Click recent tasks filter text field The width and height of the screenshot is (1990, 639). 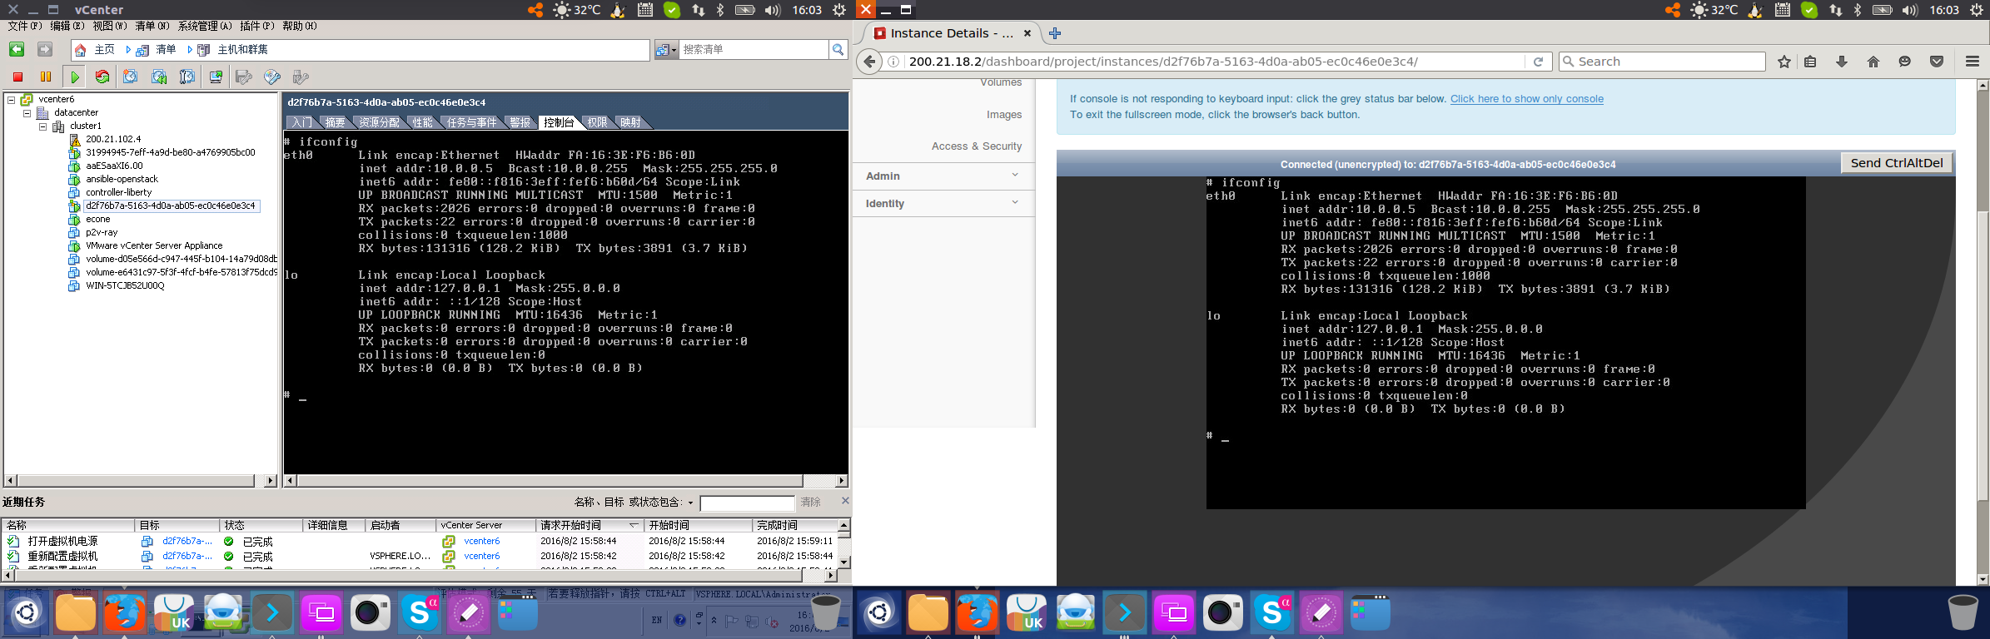coord(747,503)
